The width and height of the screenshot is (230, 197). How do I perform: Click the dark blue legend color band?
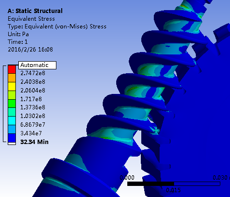[12, 138]
